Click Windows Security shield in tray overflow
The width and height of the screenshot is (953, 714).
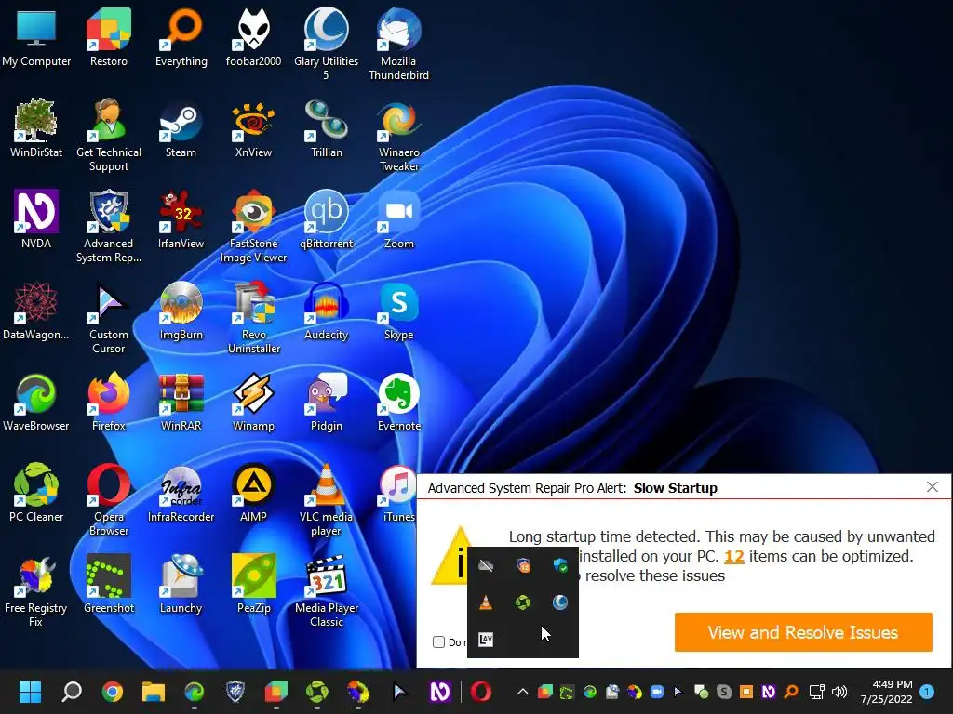click(560, 566)
